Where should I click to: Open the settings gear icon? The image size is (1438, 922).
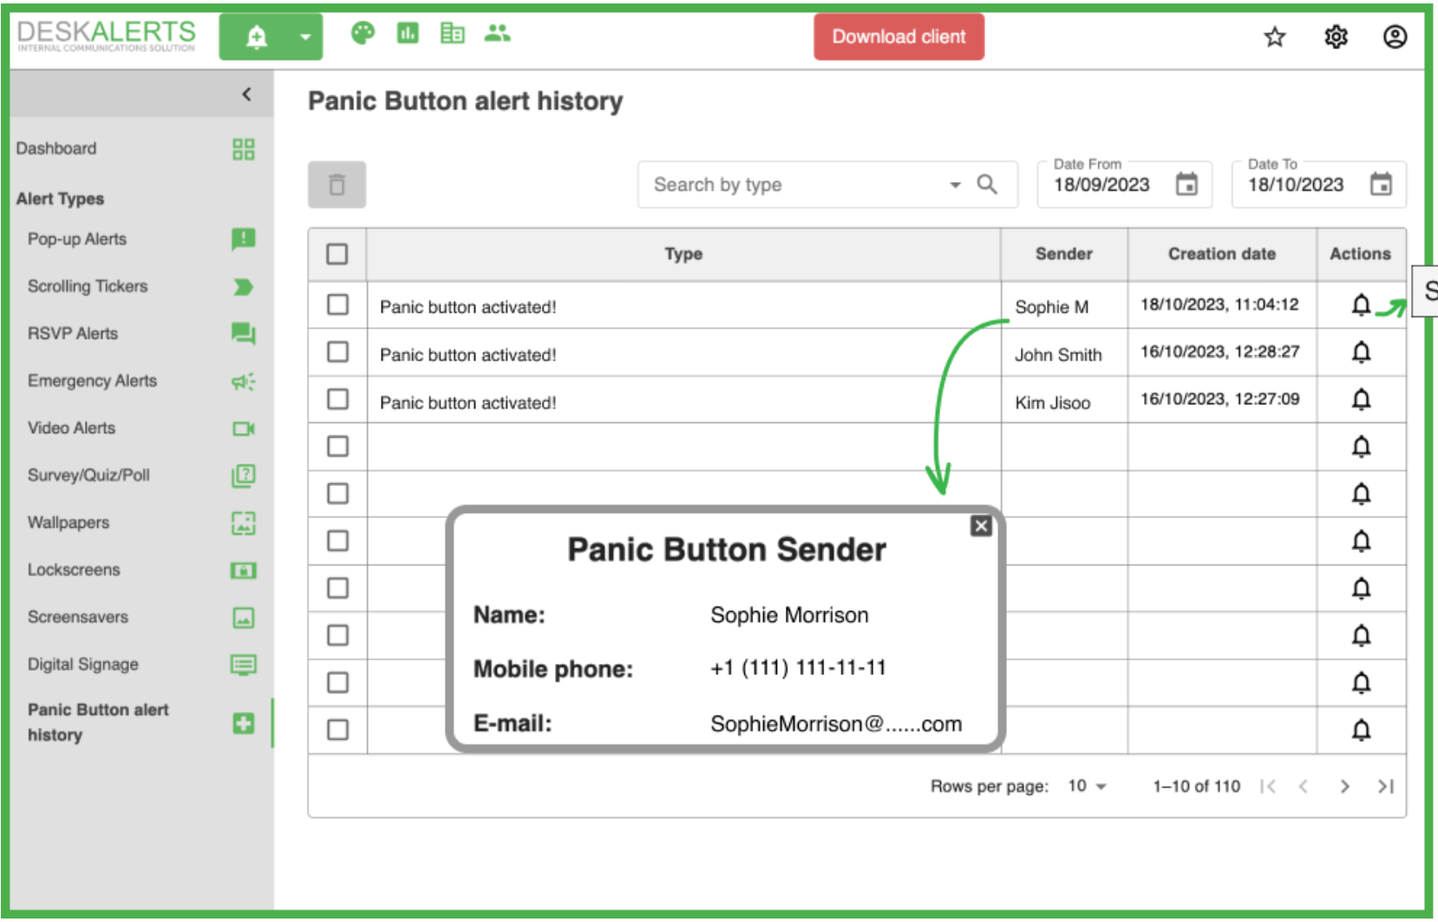click(1336, 37)
